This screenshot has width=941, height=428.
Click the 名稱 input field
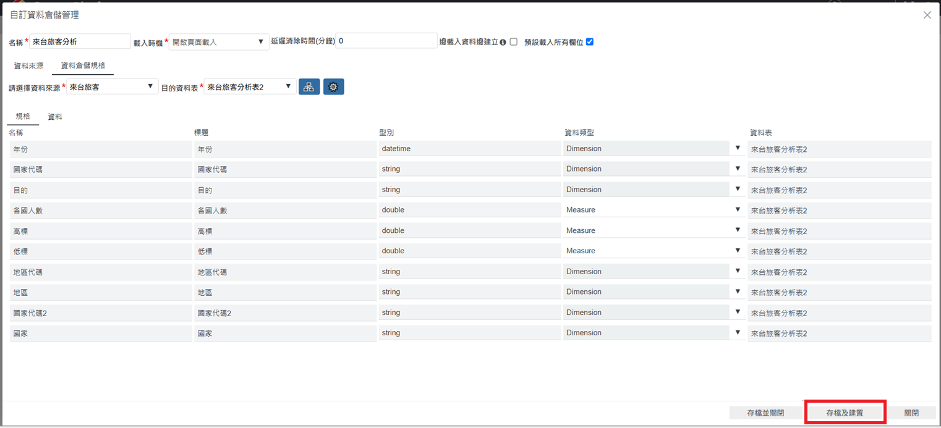click(x=80, y=41)
